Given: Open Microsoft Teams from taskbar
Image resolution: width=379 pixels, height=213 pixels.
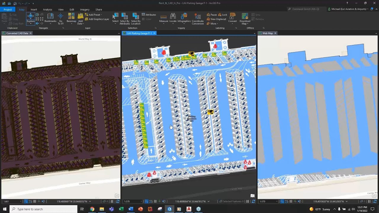Looking at the screenshot, I should 111,209.
